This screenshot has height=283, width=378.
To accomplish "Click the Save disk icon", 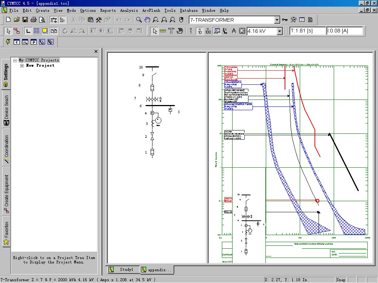I will pyautogui.click(x=25, y=20).
